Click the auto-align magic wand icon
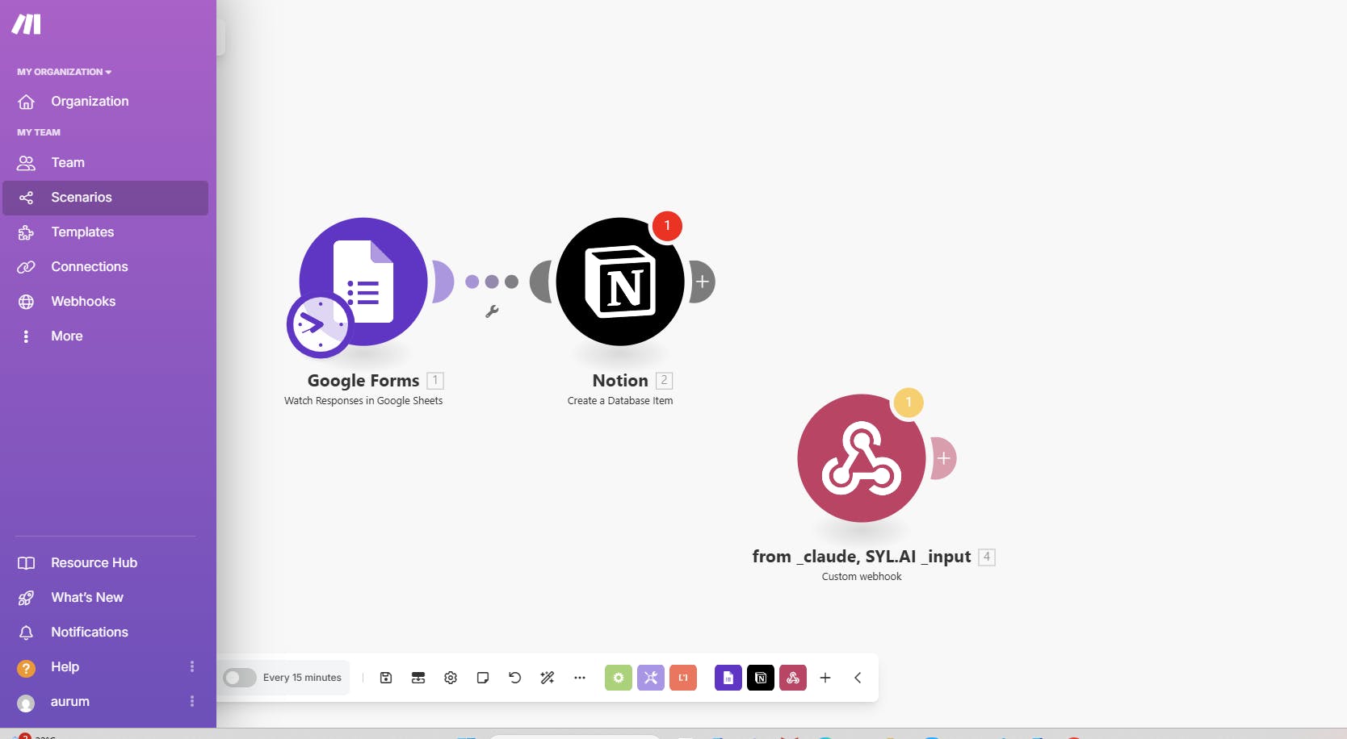 (548, 678)
